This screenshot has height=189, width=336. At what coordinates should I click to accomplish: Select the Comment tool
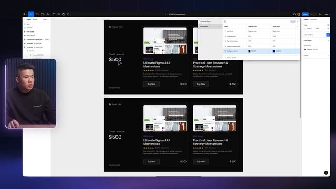pos(68,14)
